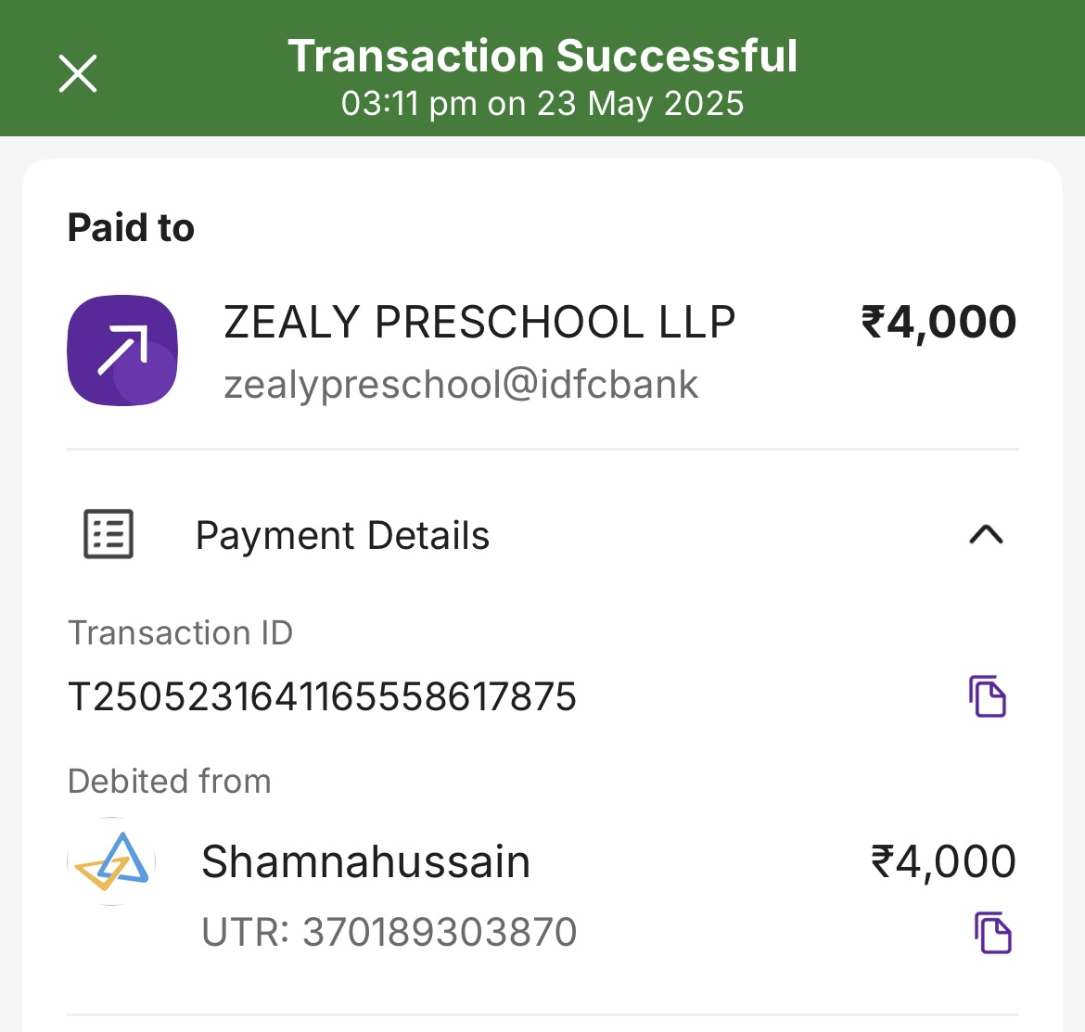Tap the ₹4,000 debited amount
1085x1032 pixels.
[943, 861]
